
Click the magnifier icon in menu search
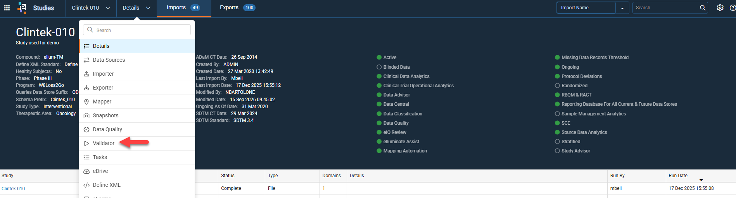90,30
